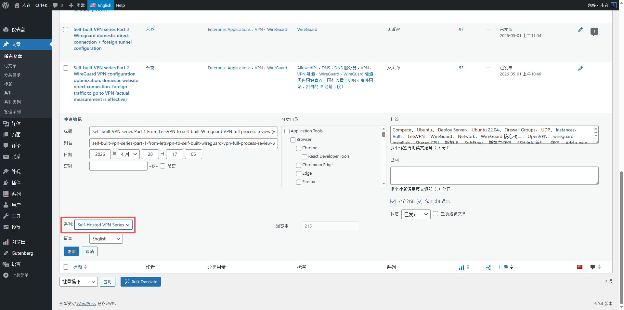Viewport: 624px width, 310px height.
Task: Click 取消 cancel button
Action: tap(90, 251)
